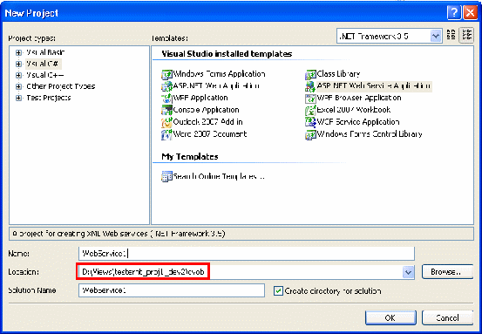
Task: Click the OK button
Action: point(390,317)
